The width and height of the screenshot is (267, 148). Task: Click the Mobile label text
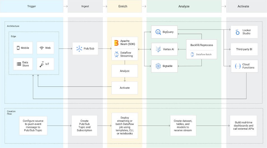(x=25, y=48)
